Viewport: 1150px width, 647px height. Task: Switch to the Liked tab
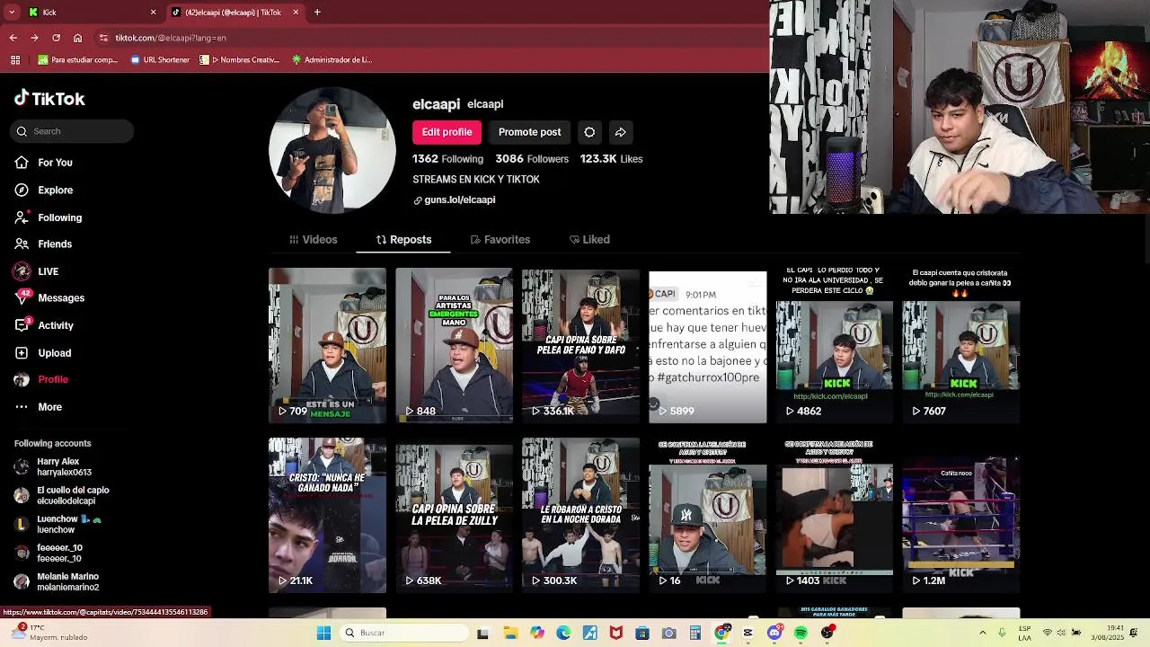click(x=589, y=240)
